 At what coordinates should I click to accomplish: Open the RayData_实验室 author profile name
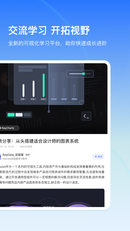coord(13,155)
